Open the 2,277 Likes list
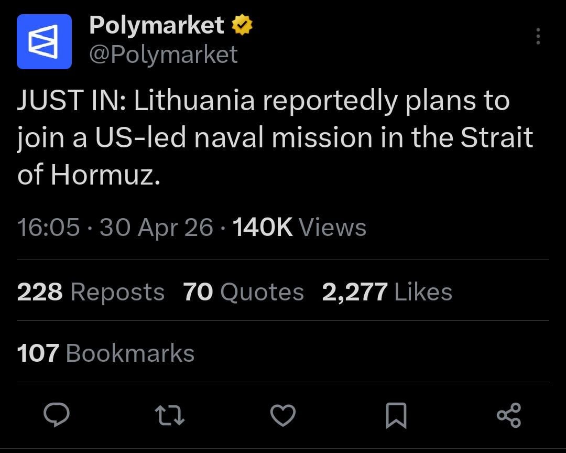 [x=387, y=292]
